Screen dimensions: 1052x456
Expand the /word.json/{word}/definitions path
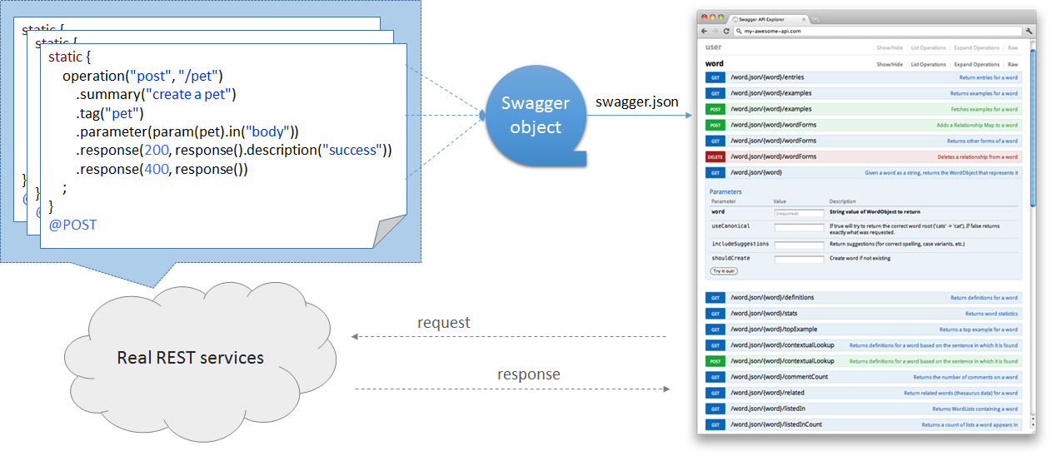[772, 297]
